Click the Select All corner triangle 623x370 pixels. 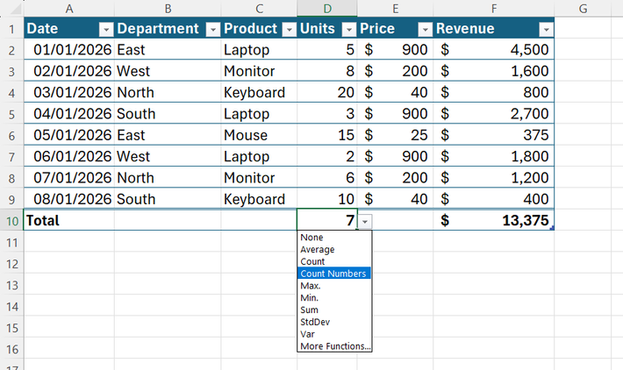15,9
